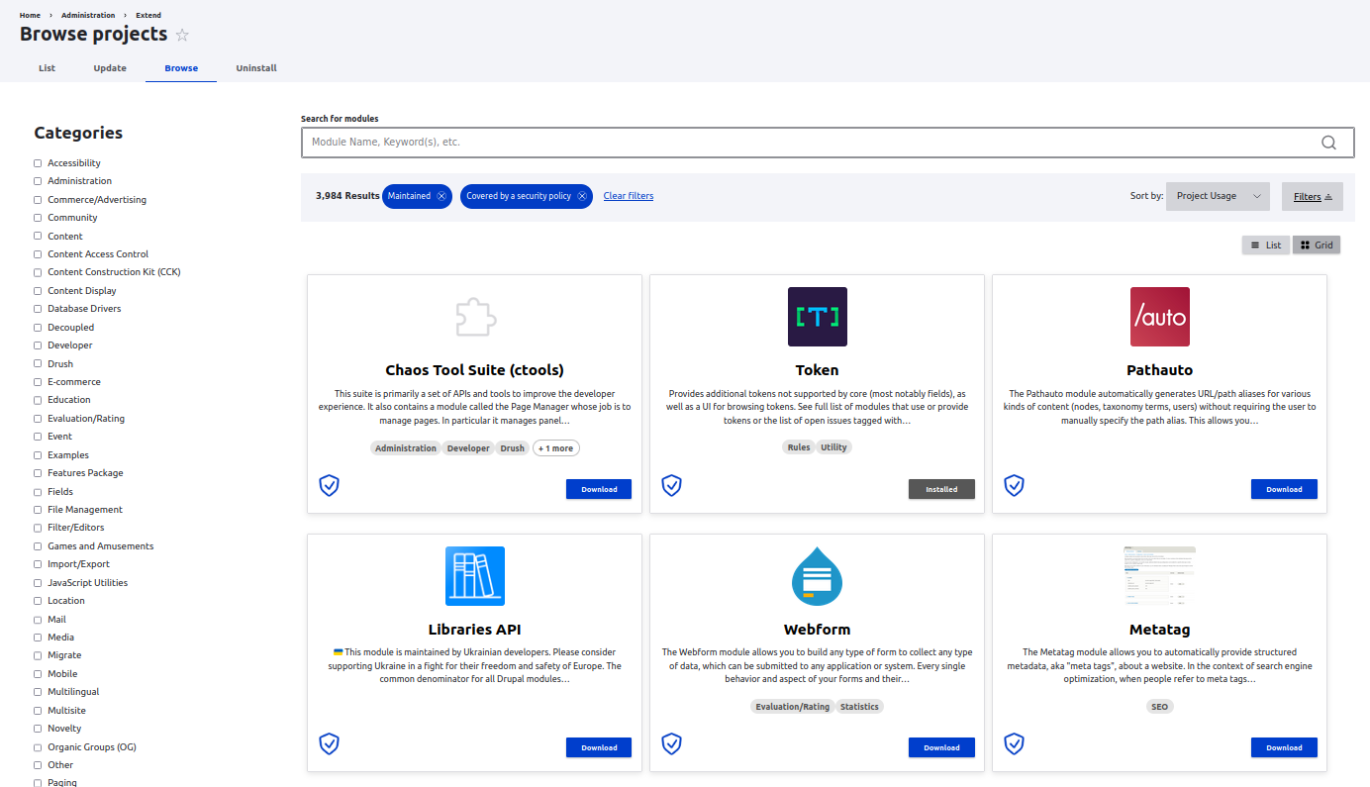Viewport: 1370px width, 787px height.
Task: Open the Webform project title
Action: pyautogui.click(x=818, y=630)
